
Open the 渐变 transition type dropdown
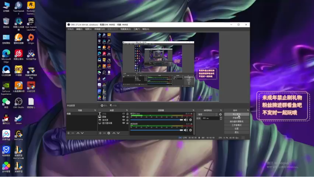tap(208, 114)
